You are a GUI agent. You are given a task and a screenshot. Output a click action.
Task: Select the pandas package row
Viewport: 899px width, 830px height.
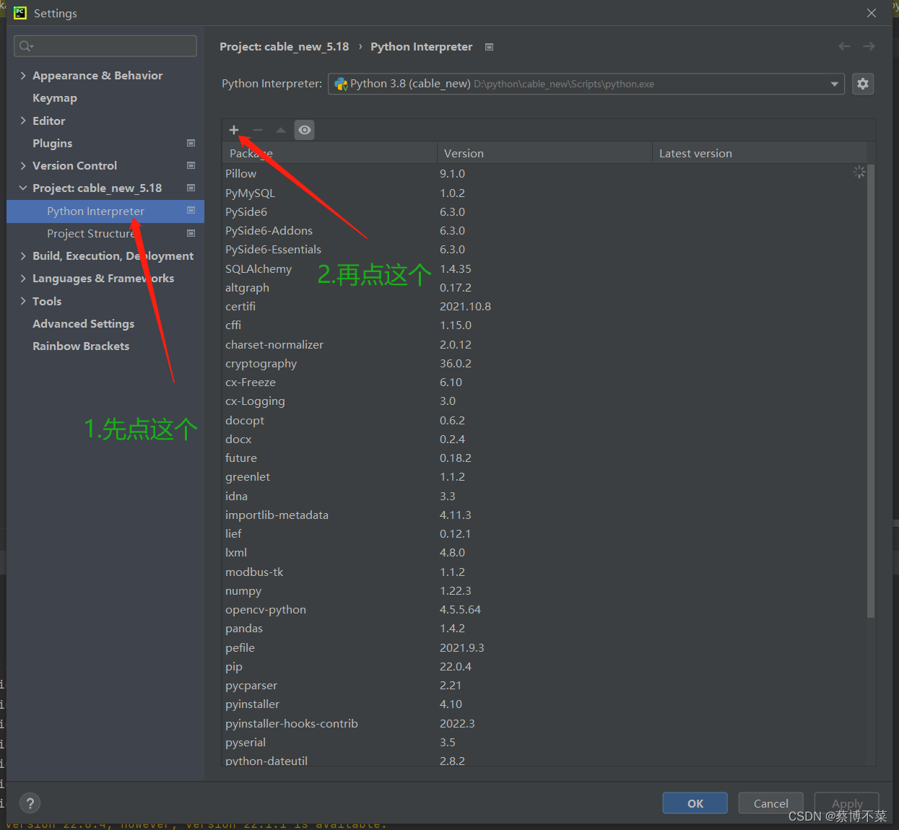(x=544, y=628)
